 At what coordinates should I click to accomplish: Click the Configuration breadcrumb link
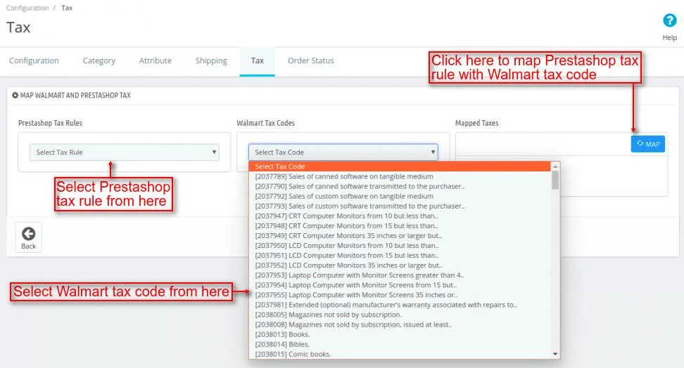point(27,8)
